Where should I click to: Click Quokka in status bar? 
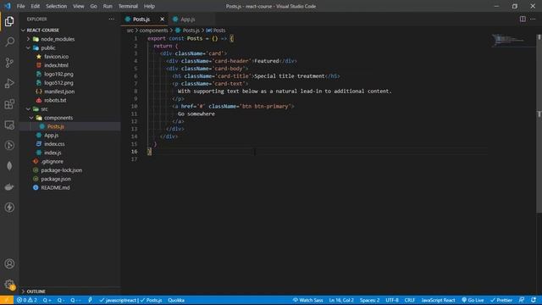click(x=176, y=300)
